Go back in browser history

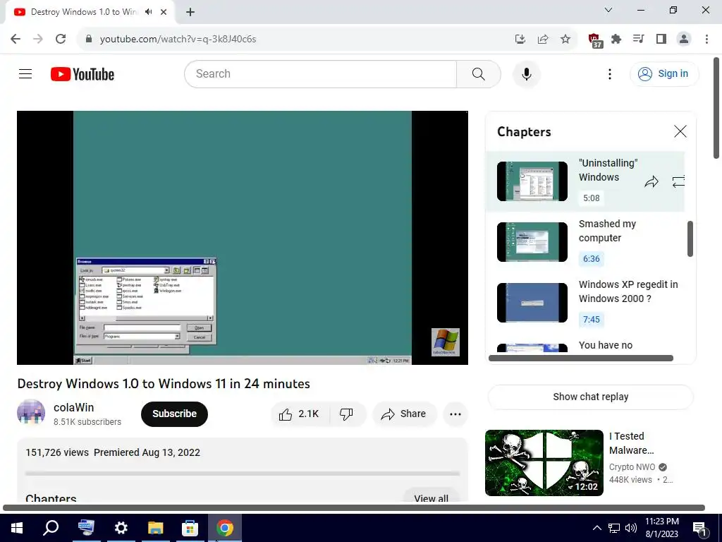tap(16, 39)
